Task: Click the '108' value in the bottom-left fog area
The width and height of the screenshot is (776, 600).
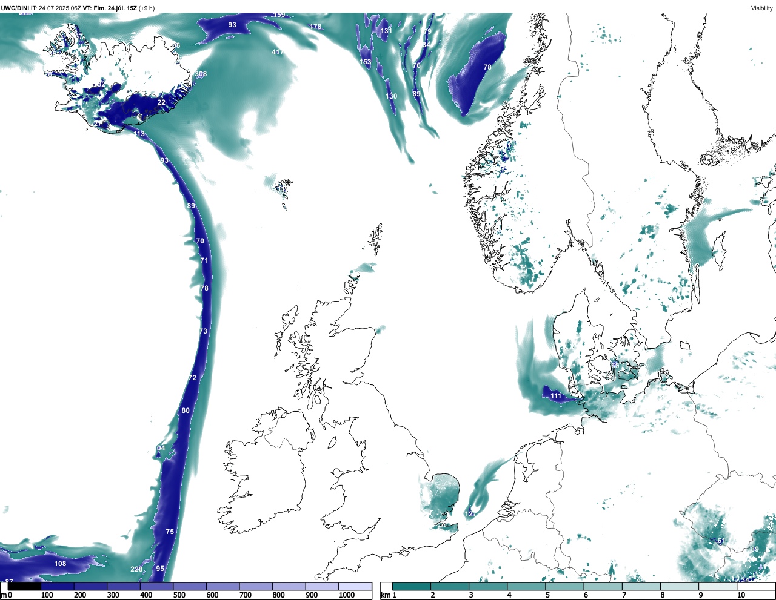Action: (x=60, y=564)
